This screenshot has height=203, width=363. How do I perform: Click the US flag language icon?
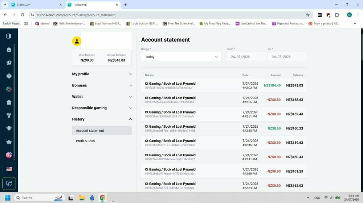(9, 169)
